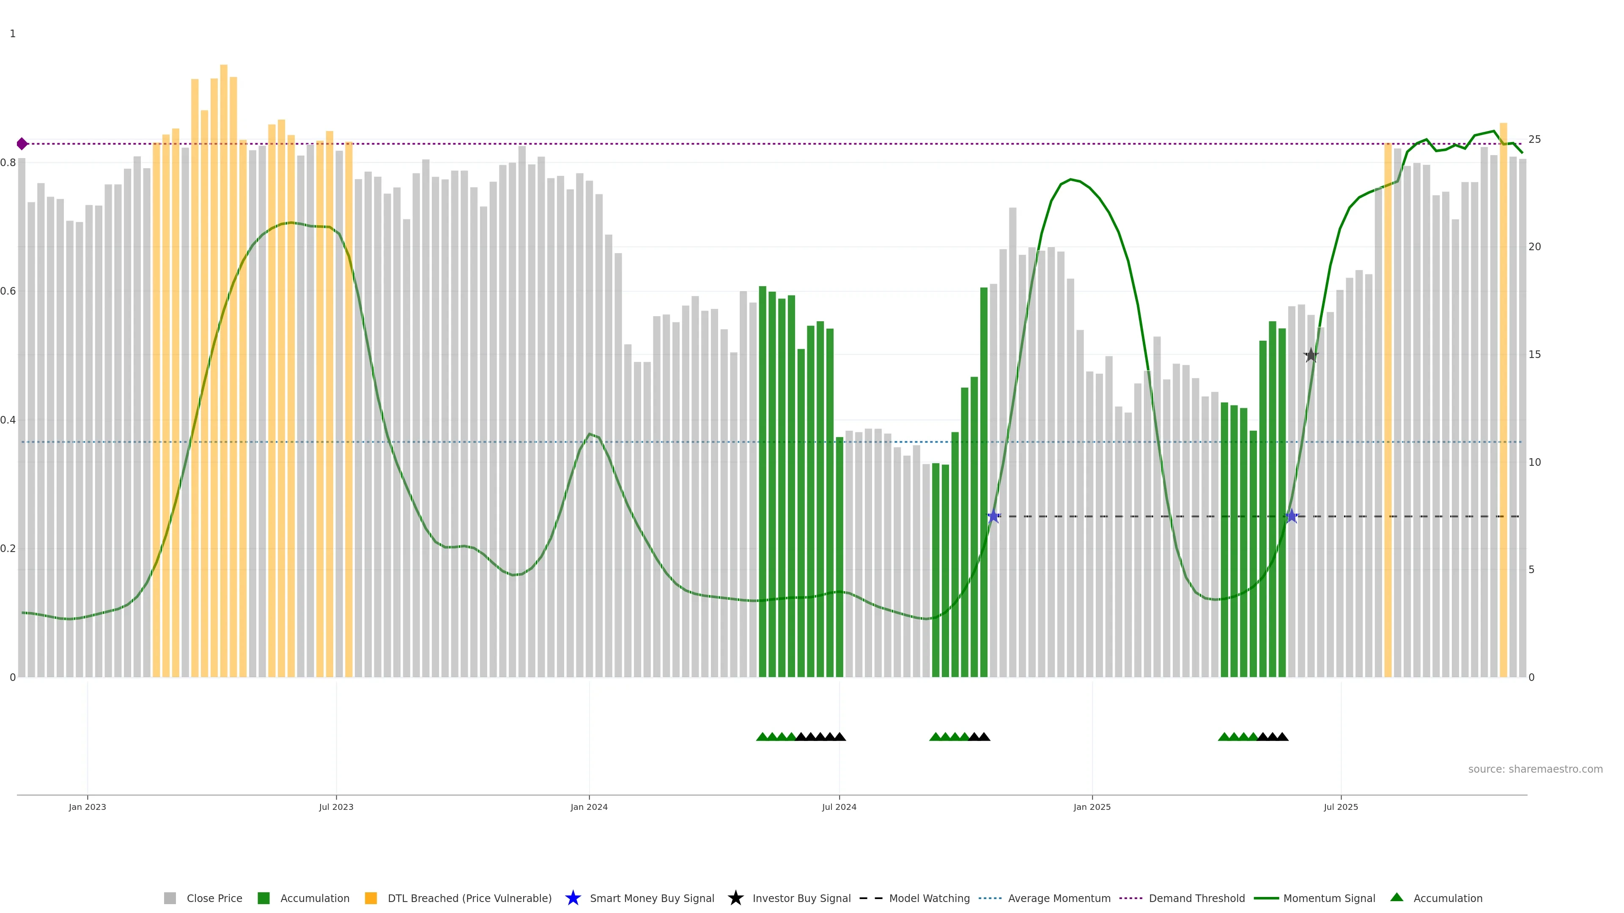The image size is (1624, 913).
Task: Click the orange DTL Breached legend swatch
Action: click(x=371, y=898)
